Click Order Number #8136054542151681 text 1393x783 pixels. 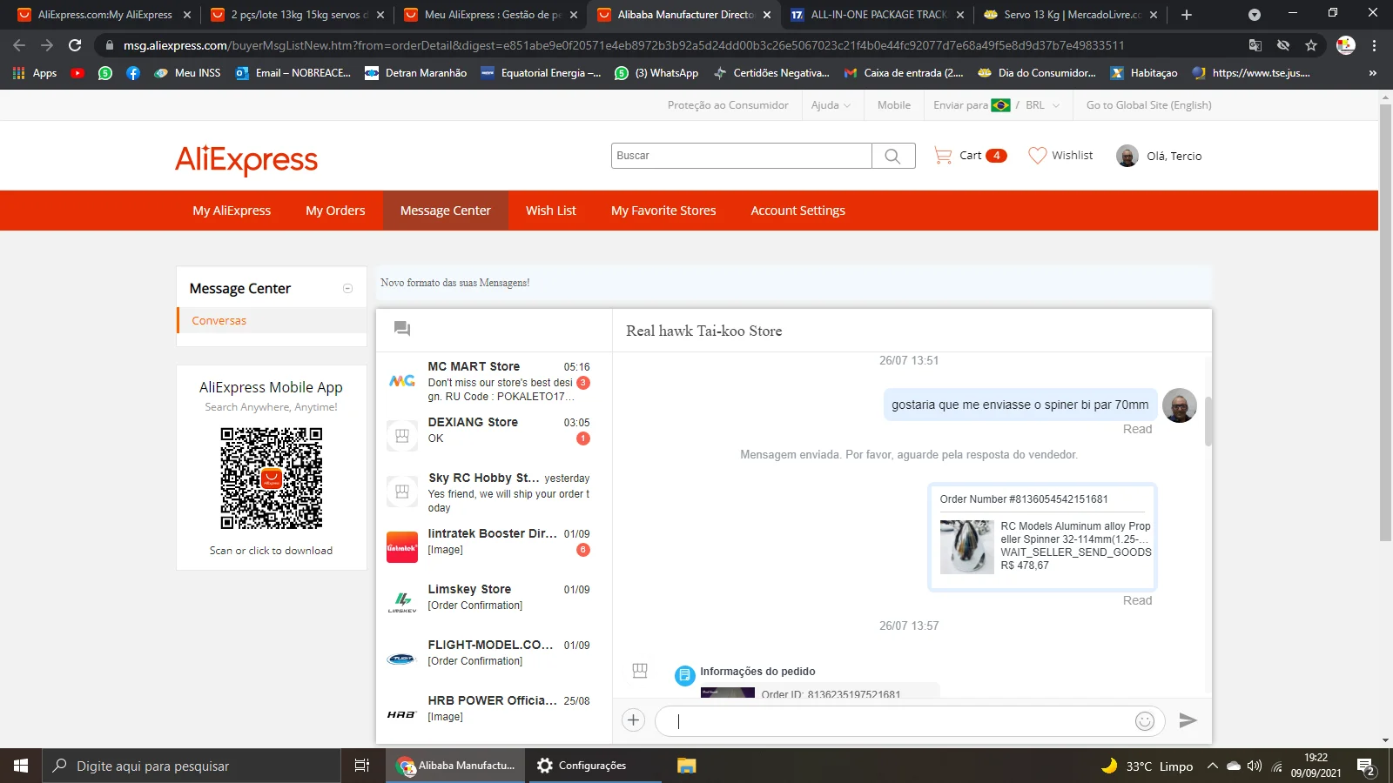[1024, 499]
